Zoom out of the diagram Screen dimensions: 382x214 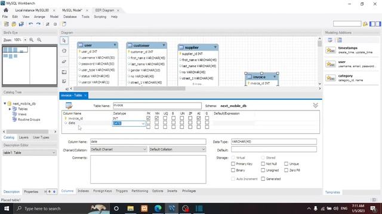pos(39,40)
